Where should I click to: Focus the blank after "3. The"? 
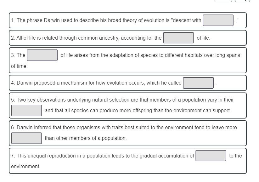[x=42, y=55]
